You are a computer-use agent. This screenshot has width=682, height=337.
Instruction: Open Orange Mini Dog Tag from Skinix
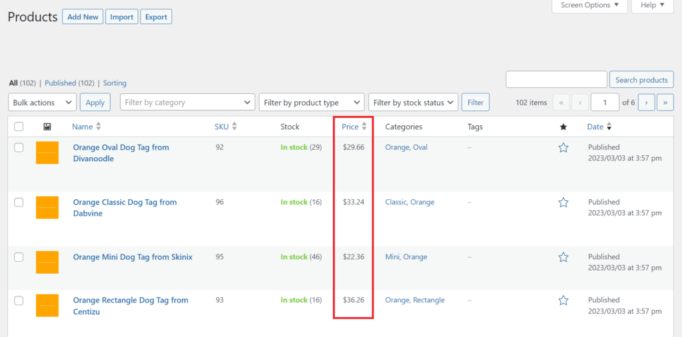(x=133, y=257)
